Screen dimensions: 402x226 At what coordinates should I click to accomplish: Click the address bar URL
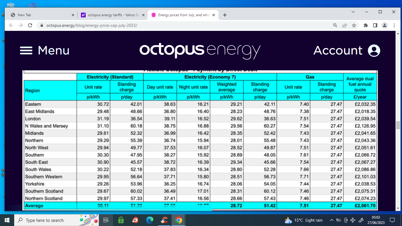coord(92,25)
